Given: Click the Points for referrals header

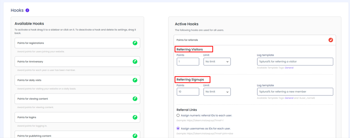Looking at the screenshot, I should pos(255,40).
